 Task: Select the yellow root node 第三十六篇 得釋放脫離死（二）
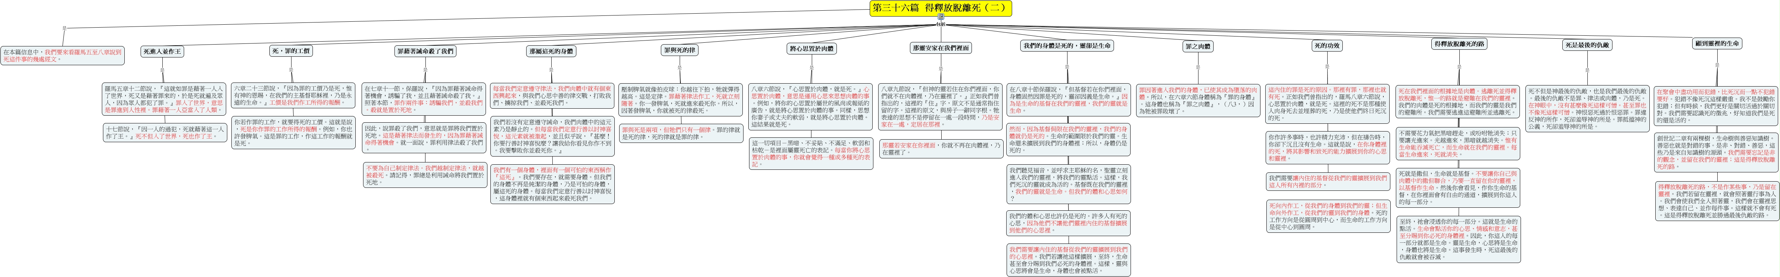pos(941,8)
